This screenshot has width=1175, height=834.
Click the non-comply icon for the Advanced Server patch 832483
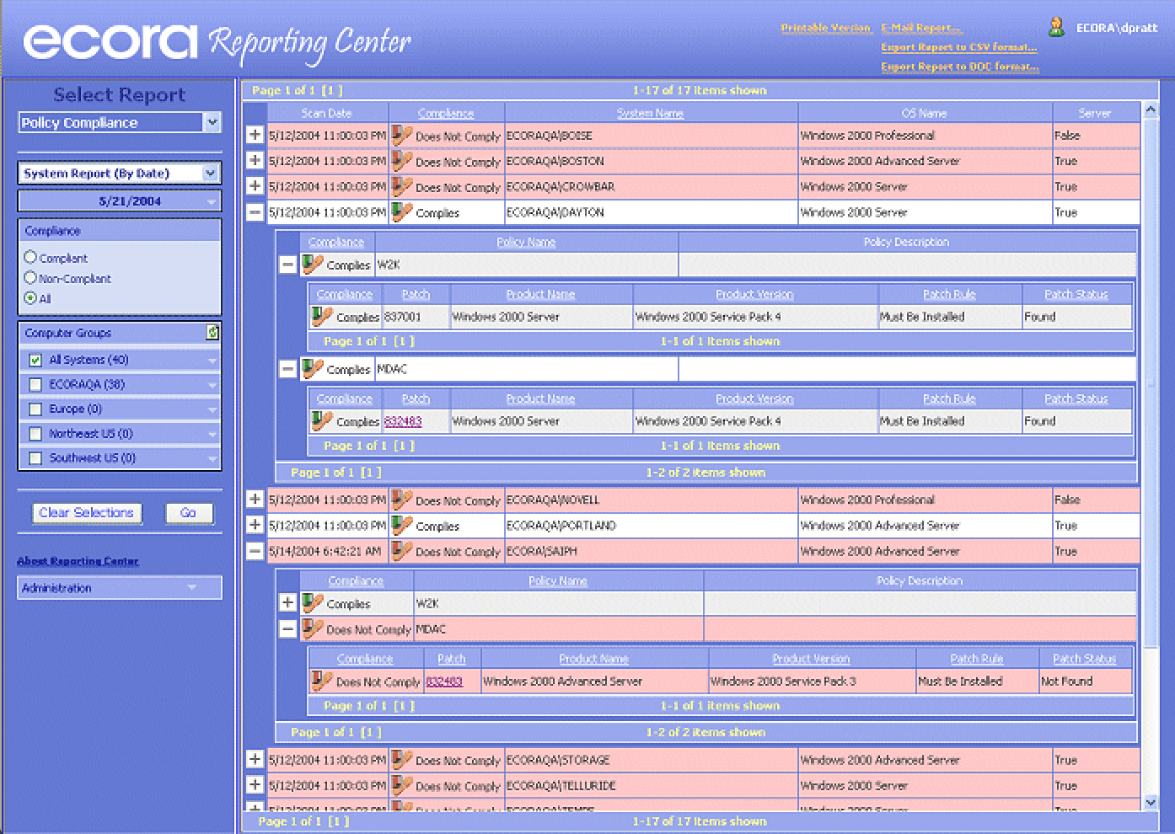[322, 681]
